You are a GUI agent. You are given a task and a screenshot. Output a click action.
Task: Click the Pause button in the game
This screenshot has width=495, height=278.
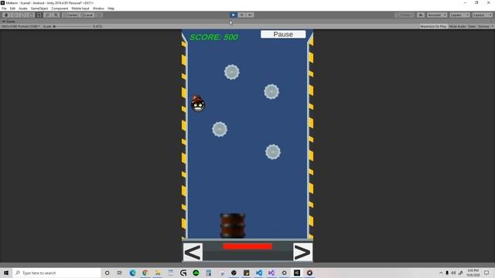click(x=283, y=34)
